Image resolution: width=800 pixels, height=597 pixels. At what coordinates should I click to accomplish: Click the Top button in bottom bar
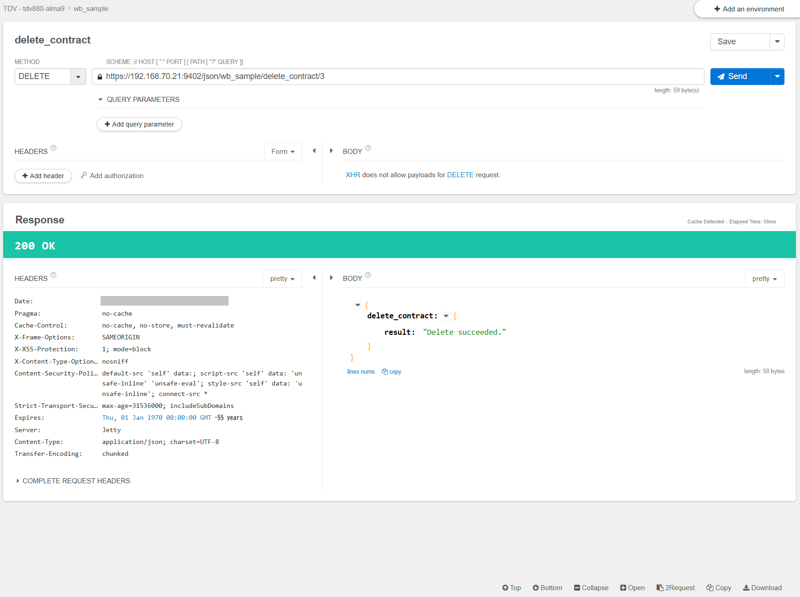click(x=512, y=588)
